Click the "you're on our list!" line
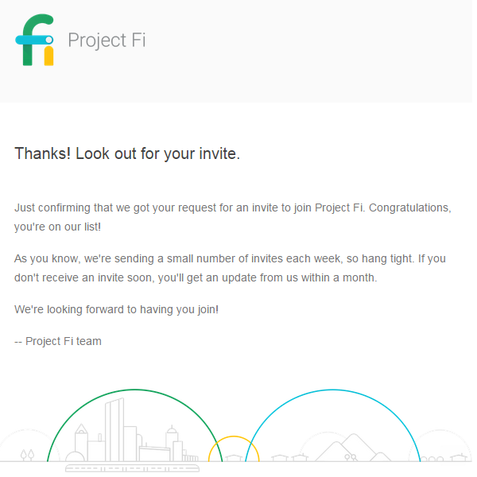The width and height of the screenshot is (477, 477). pyautogui.click(x=58, y=227)
